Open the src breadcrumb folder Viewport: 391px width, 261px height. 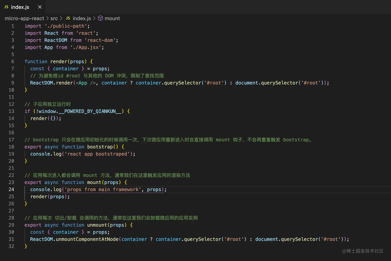tap(54, 18)
